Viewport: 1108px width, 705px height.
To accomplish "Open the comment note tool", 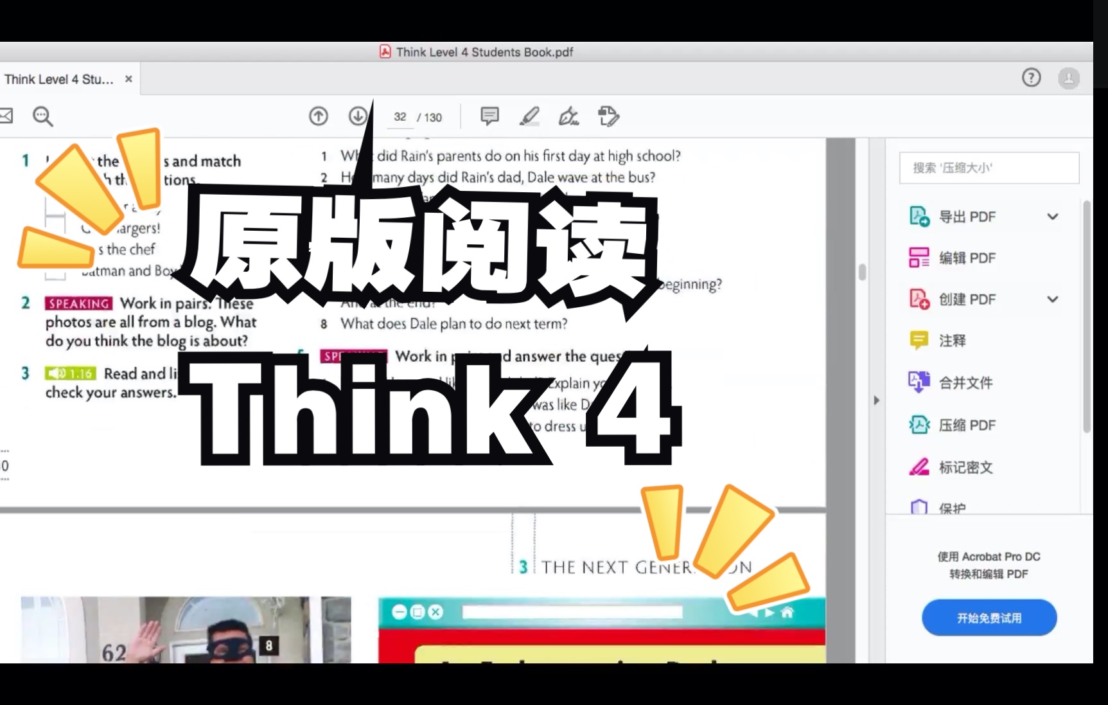I will tap(489, 116).
